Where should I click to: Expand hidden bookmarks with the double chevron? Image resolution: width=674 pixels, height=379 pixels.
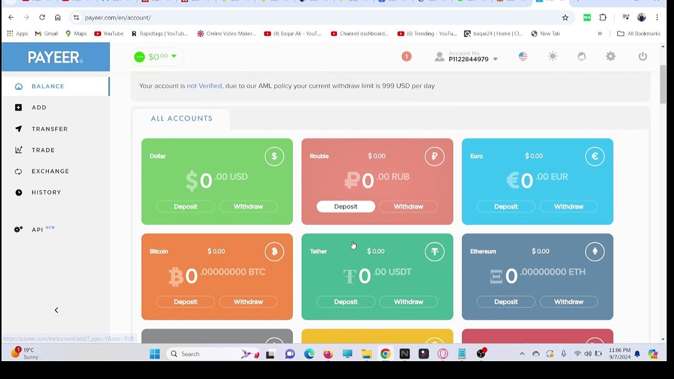click(x=600, y=34)
